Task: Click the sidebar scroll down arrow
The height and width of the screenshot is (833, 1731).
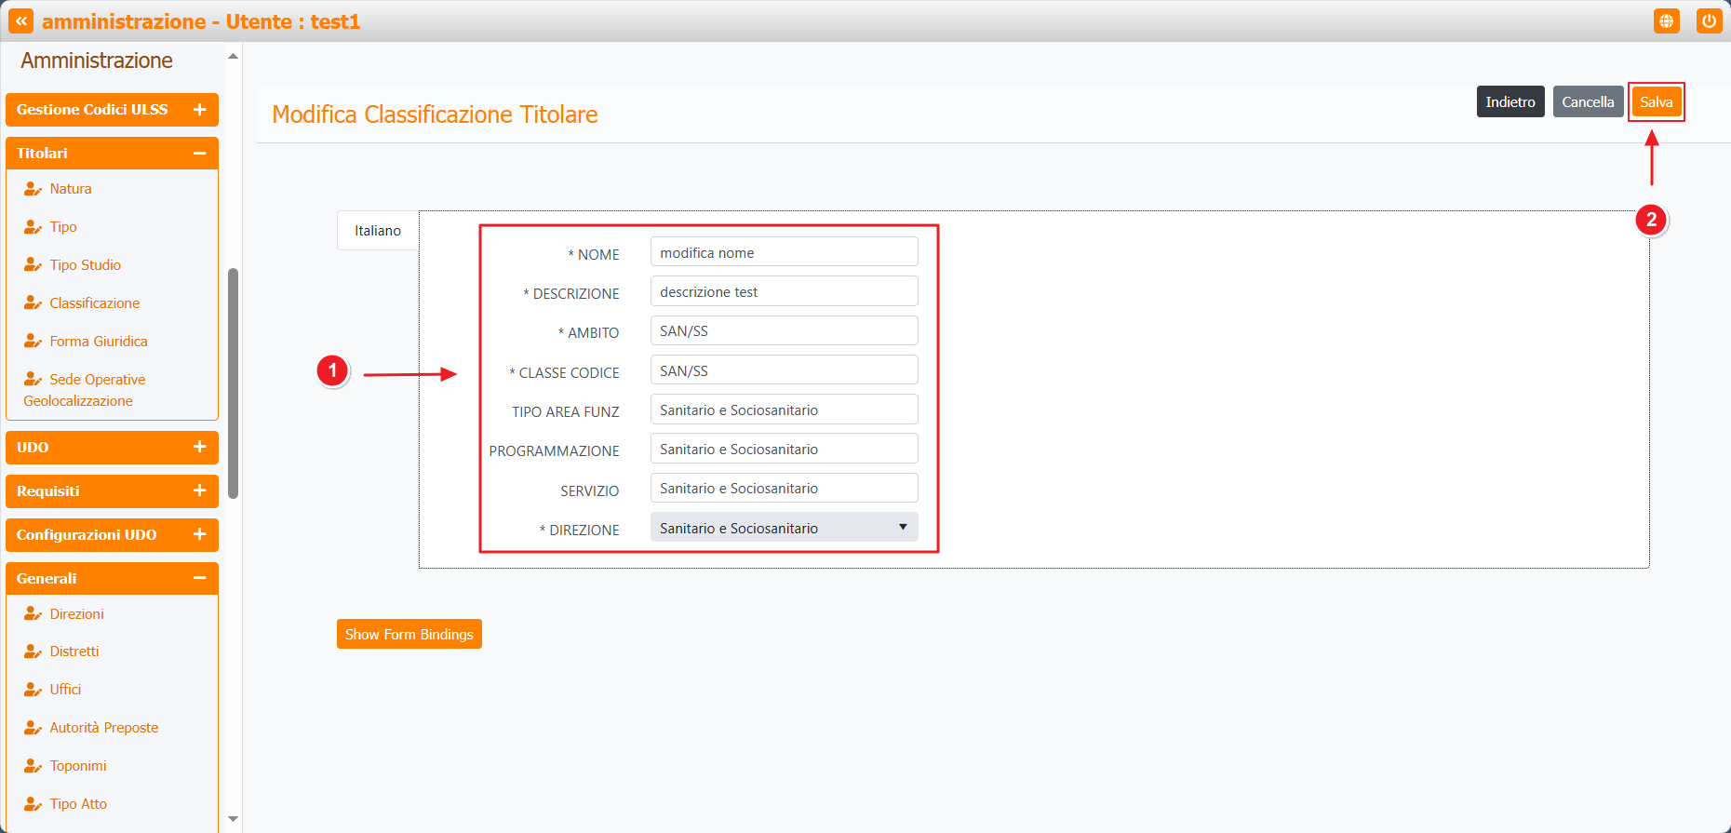Action: pos(234,819)
